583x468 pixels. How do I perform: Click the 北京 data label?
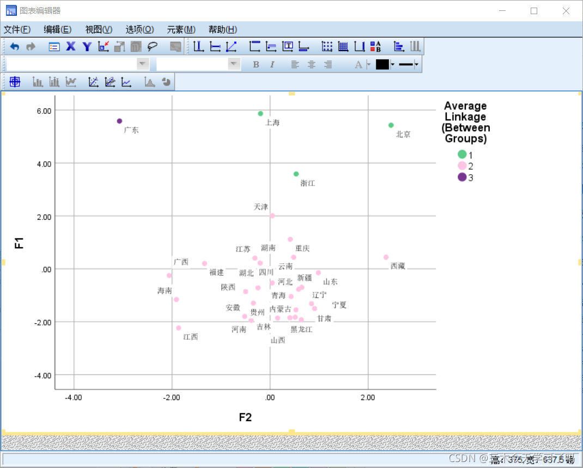[x=403, y=134]
